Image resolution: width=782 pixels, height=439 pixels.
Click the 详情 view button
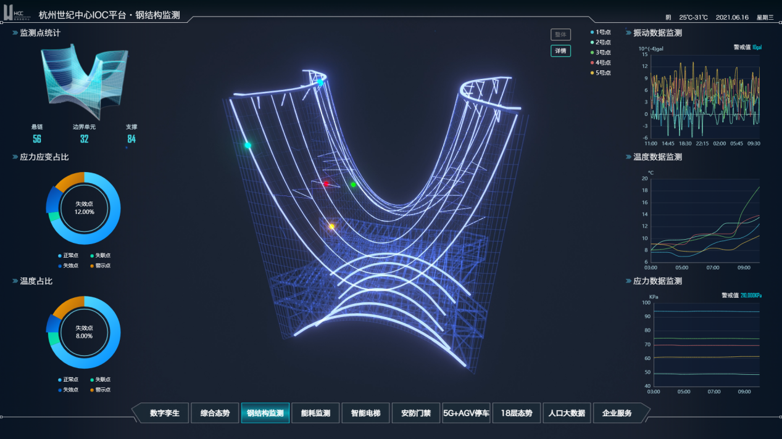point(560,51)
